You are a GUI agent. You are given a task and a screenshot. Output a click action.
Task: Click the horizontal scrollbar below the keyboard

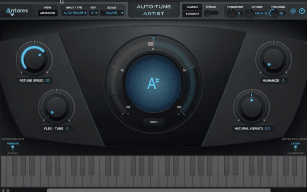[159, 190]
